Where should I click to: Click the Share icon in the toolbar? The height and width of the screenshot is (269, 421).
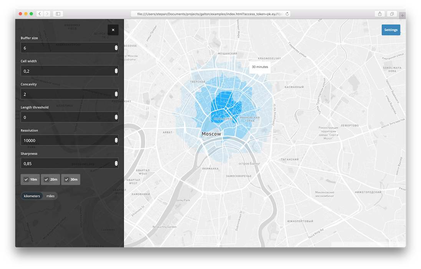click(380, 13)
